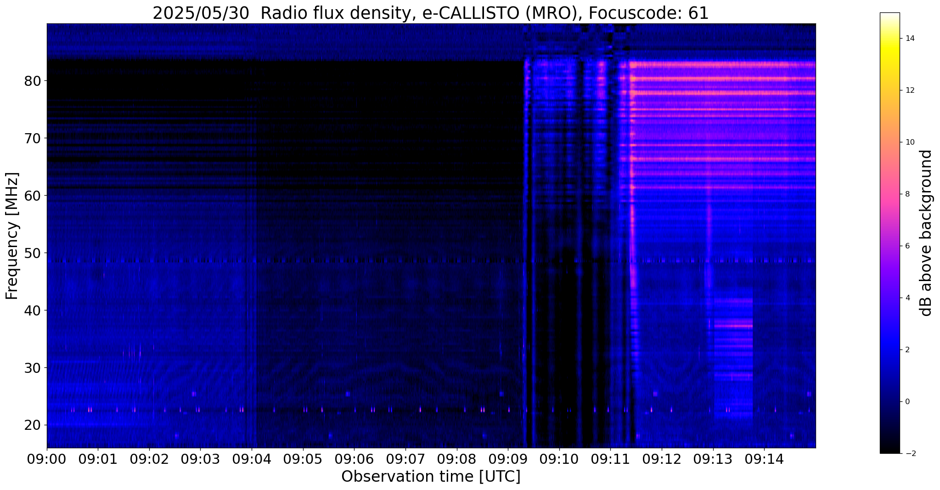940x490 pixels.
Task: Click the 09:09 time tick label
Action: click(x=508, y=459)
